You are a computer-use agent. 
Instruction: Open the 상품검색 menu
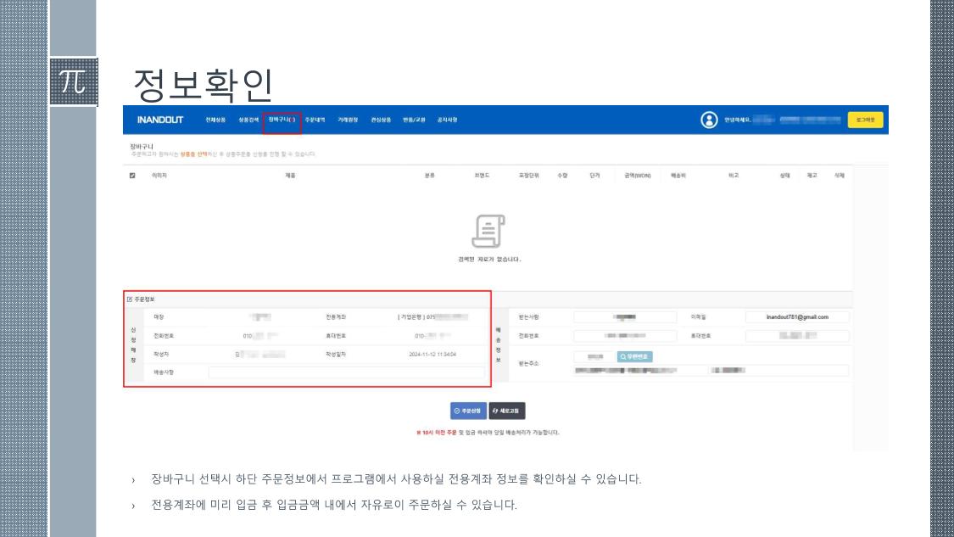(x=248, y=120)
